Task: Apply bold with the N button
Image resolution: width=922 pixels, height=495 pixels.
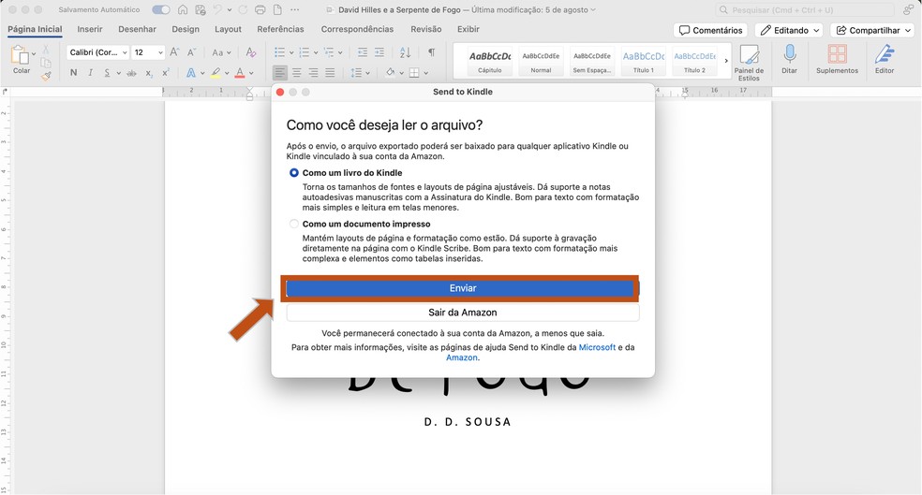Action: coord(73,73)
